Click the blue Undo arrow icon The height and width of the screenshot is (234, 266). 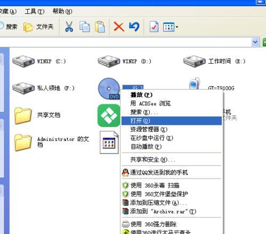tap(134, 27)
